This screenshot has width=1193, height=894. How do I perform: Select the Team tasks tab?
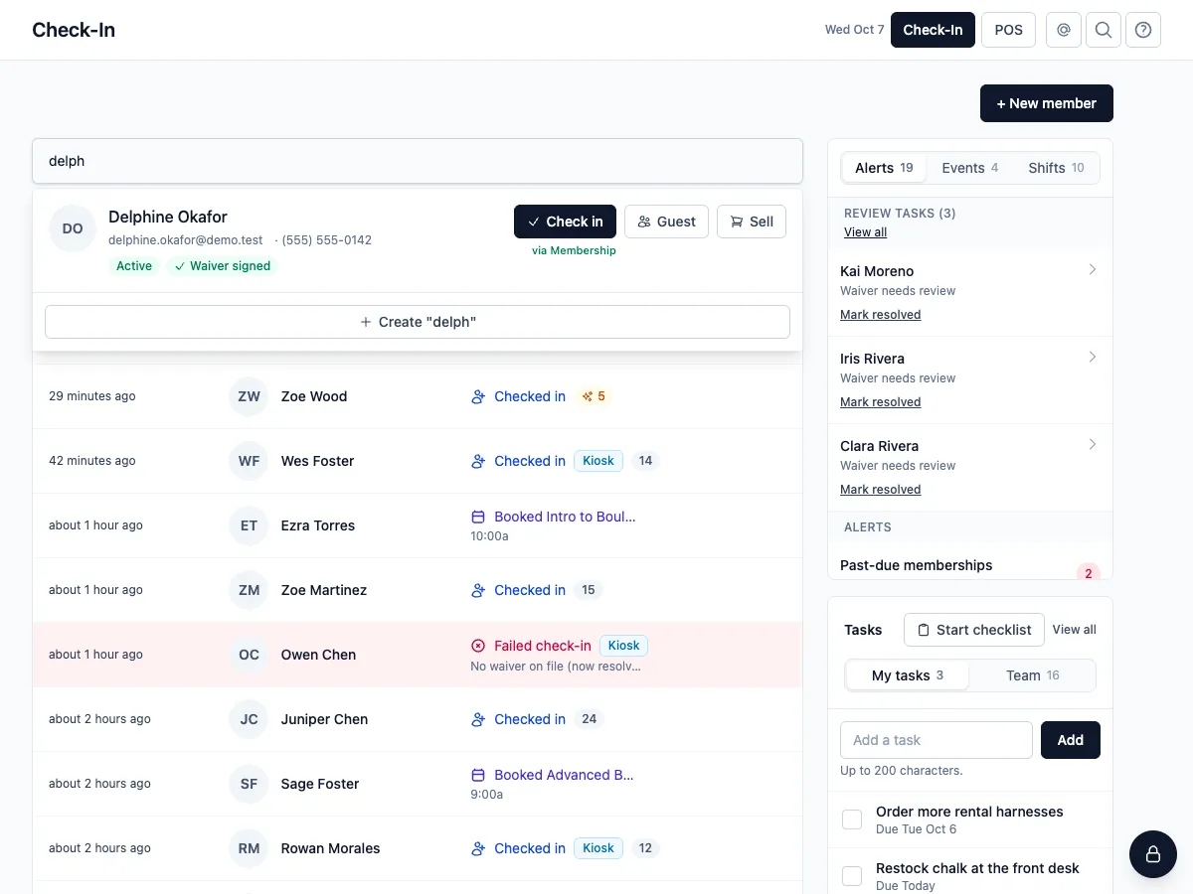(1033, 675)
